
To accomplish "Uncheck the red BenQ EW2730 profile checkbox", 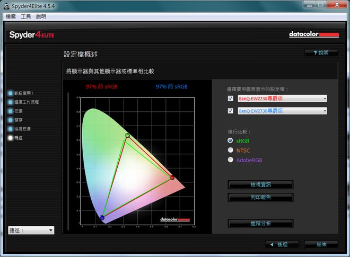I will [x=230, y=99].
